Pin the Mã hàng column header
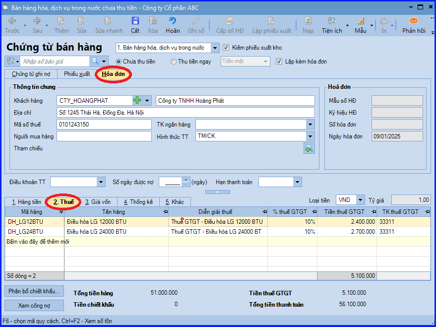The height and width of the screenshot is (327, 436). (x=61, y=212)
